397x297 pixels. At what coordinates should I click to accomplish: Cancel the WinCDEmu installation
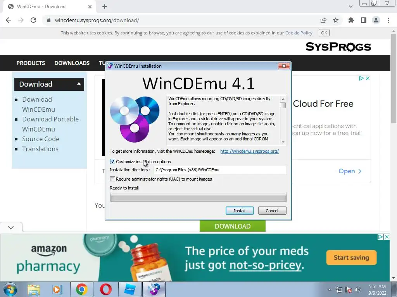[272, 211]
